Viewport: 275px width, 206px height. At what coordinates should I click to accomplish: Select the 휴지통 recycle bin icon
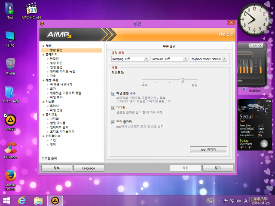click(10, 67)
